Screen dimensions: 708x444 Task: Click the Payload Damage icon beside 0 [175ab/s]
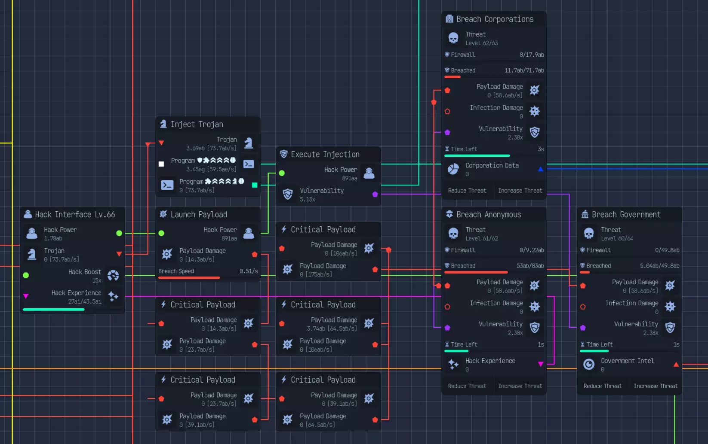288,270
